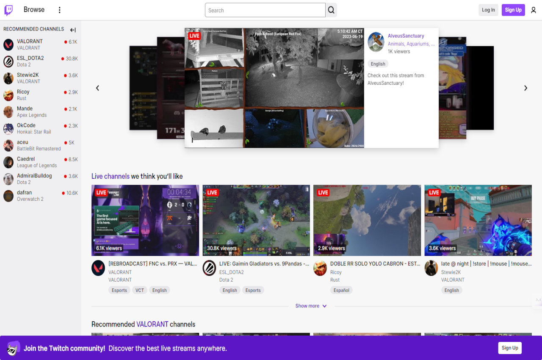Click Sign Up in the bottom banner
This screenshot has width=542, height=360.
click(509, 348)
